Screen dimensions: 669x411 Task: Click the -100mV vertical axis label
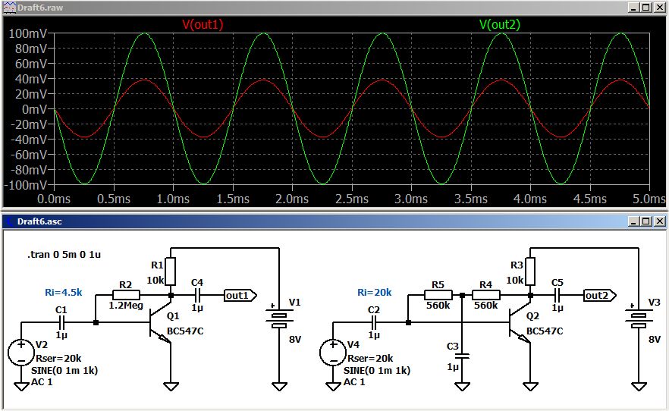click(25, 185)
